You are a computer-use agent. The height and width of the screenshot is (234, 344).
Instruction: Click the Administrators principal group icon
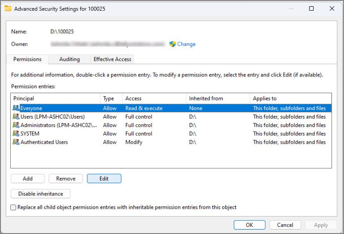click(x=16, y=125)
